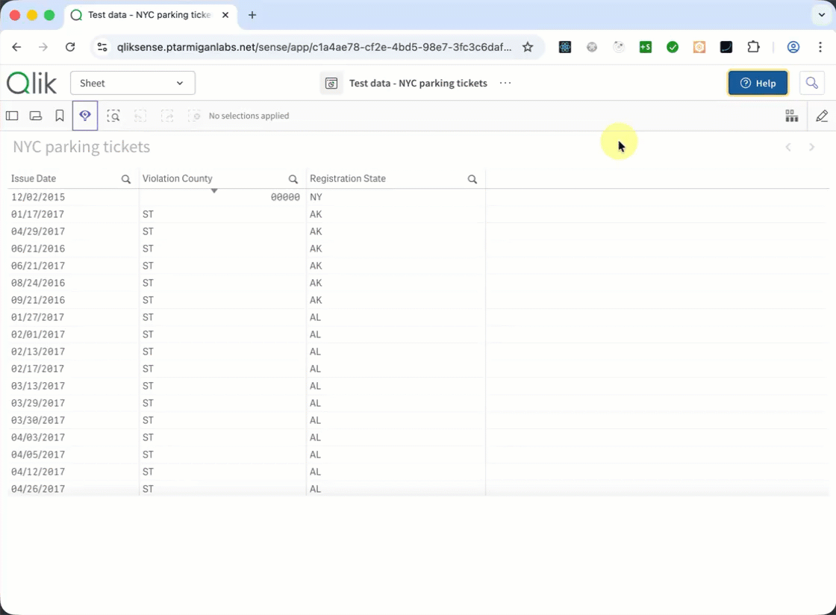This screenshot has width=836, height=615.
Task: Click the Edit sheet pencil icon
Action: [822, 116]
